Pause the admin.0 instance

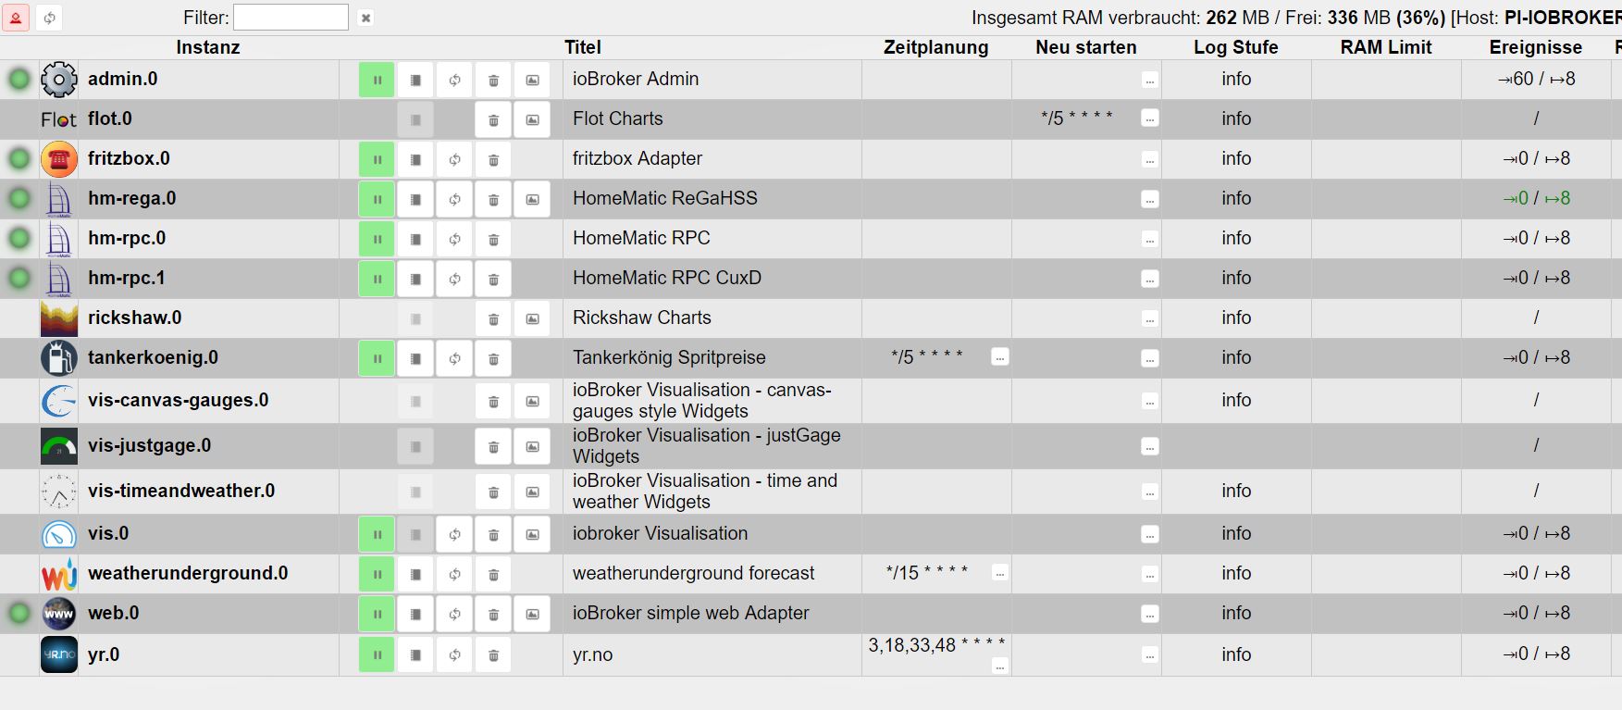click(x=377, y=80)
